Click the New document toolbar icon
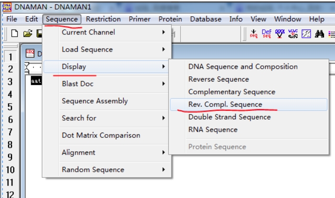 [x=14, y=33]
